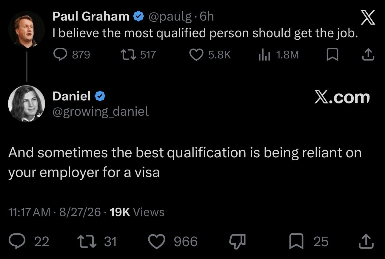Share Paul Graham's tweet
The width and height of the screenshot is (385, 259).
pyautogui.click(x=368, y=55)
